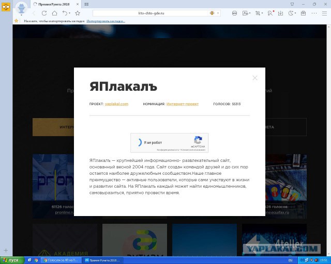Click the back navigation arrow
Viewport: 331px width, 264px height.
point(34,13)
